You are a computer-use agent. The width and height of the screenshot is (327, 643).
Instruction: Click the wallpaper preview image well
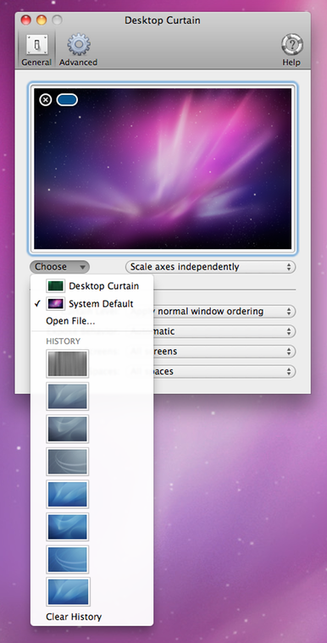point(163,169)
